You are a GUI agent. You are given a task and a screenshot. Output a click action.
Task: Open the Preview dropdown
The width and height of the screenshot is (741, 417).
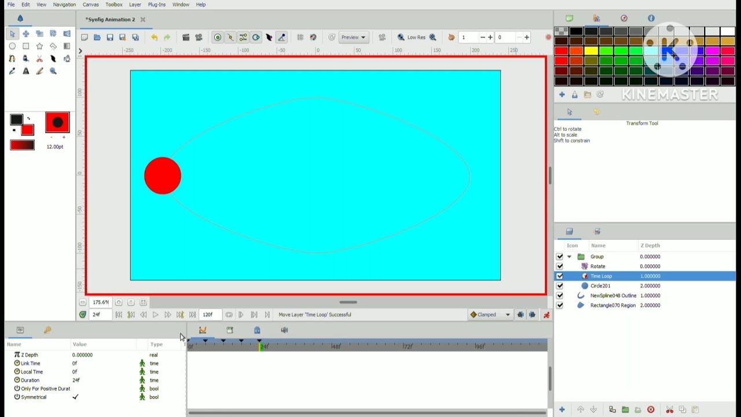[x=354, y=38]
